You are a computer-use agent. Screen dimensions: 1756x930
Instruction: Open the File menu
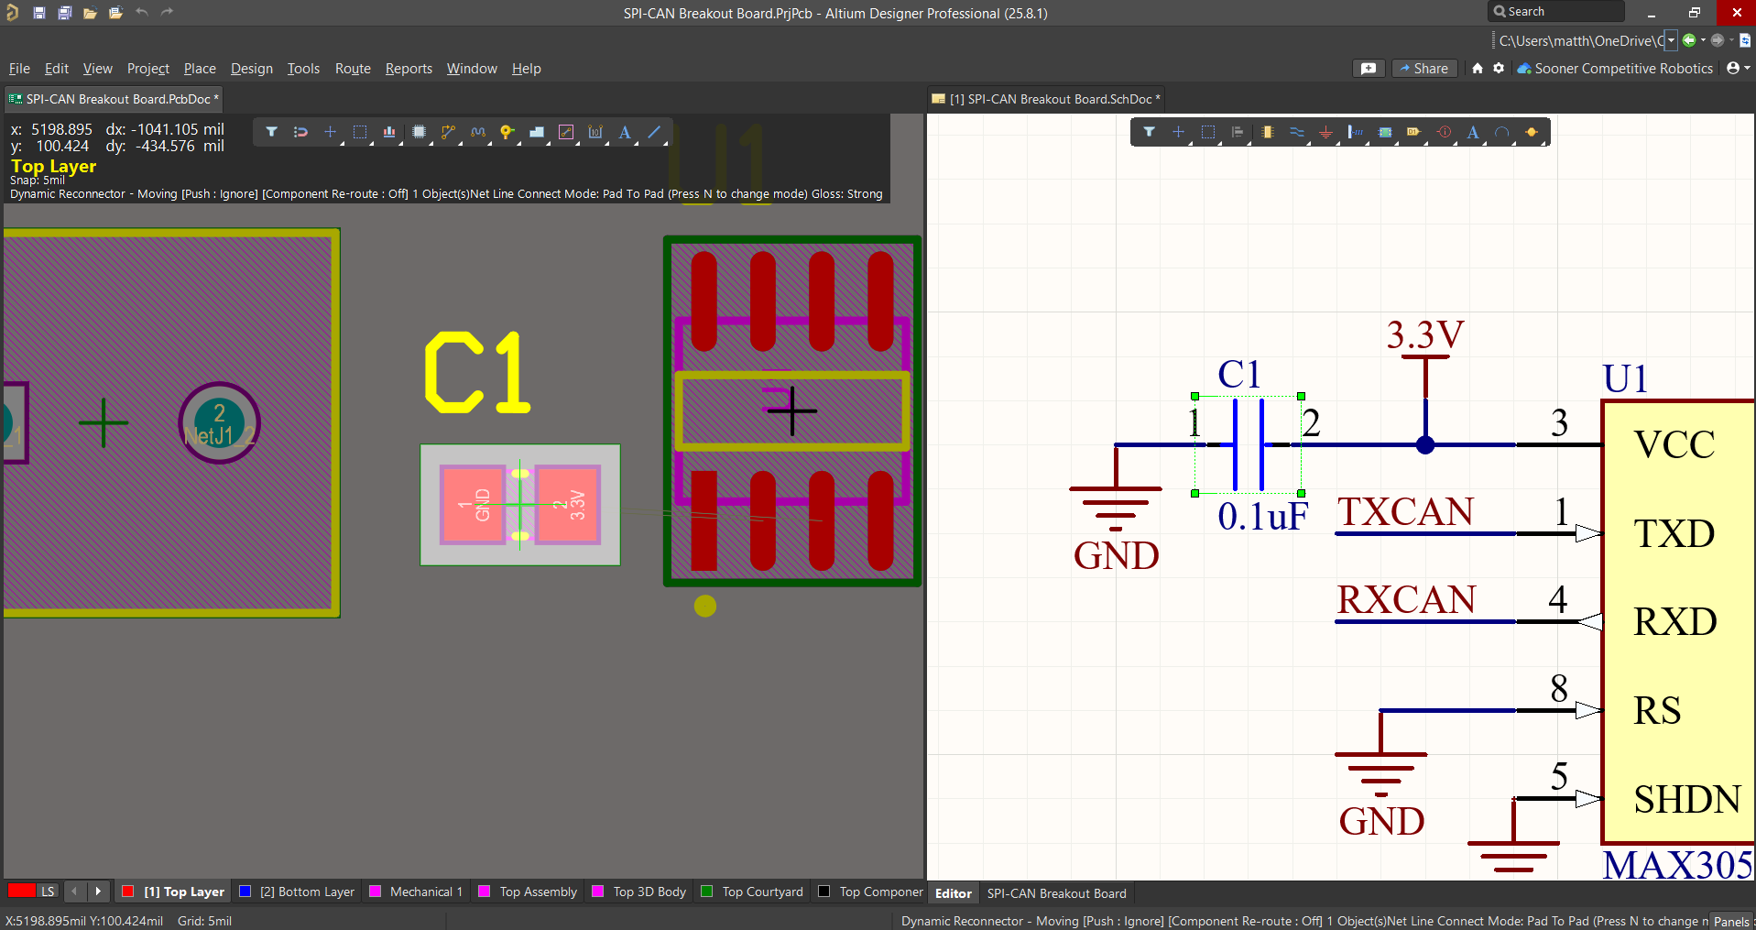click(19, 69)
